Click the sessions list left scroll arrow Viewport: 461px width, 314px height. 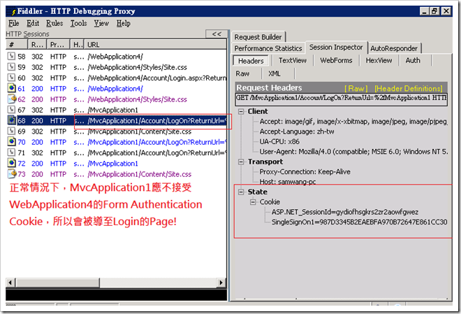click(10, 283)
